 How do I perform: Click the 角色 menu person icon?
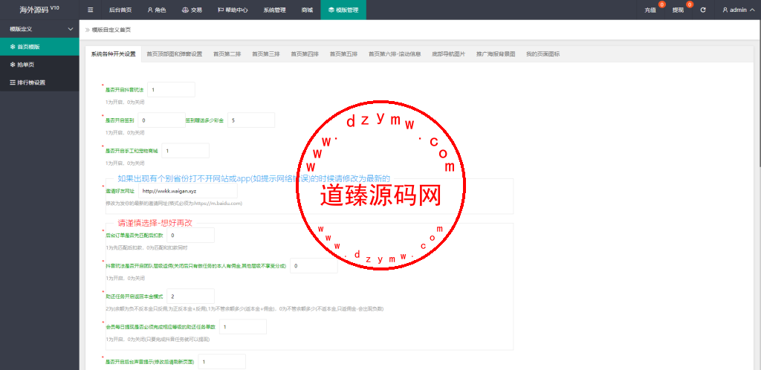(150, 10)
